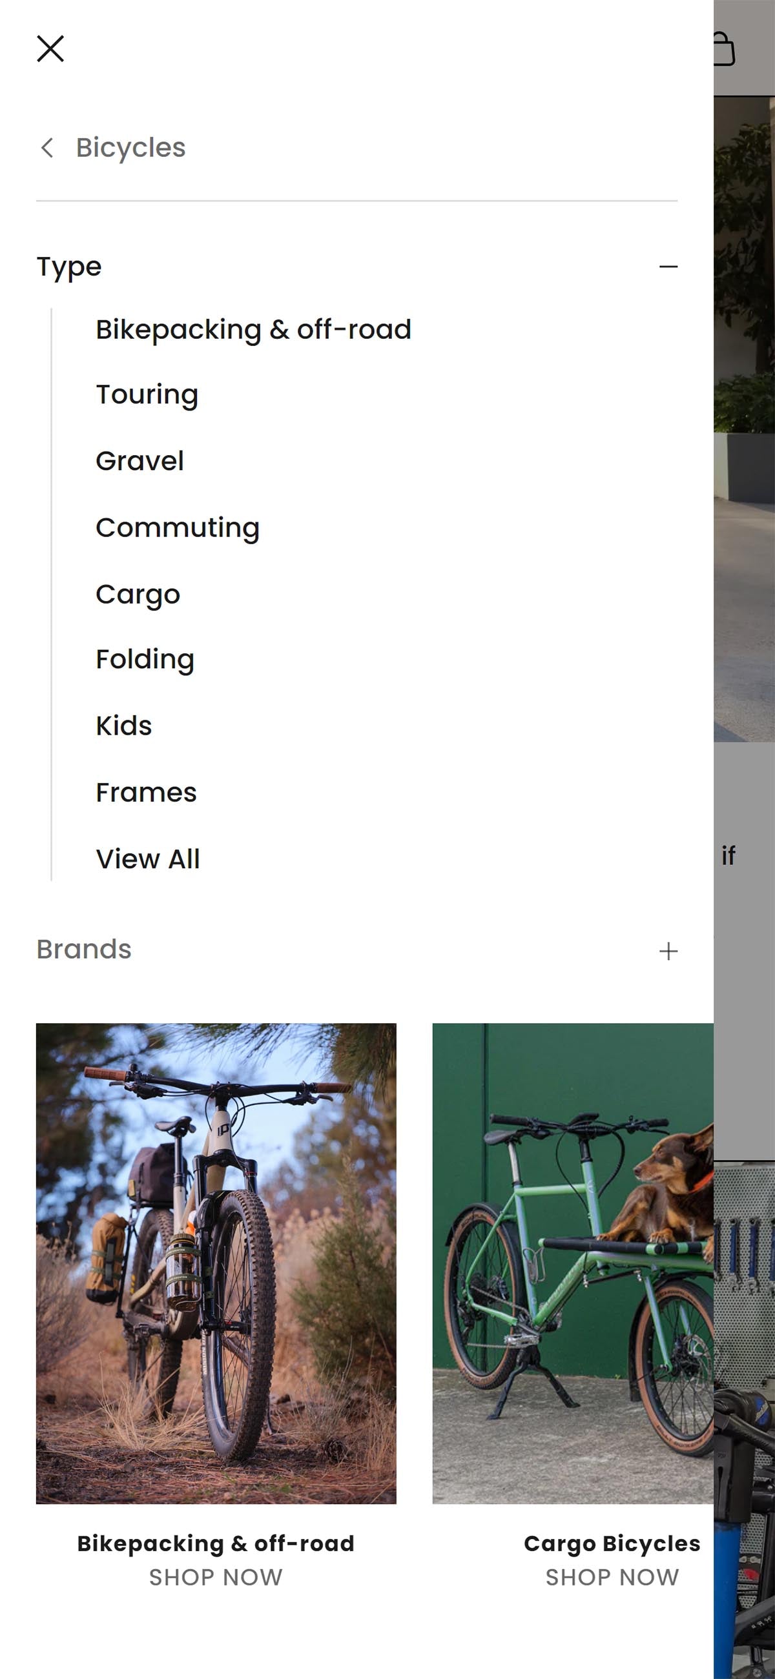Choose the Gravel bicycle type
This screenshot has width=775, height=1679.
(x=139, y=461)
